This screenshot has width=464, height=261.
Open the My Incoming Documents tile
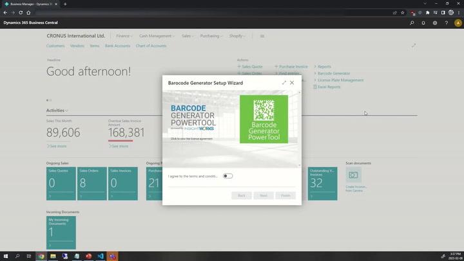(61, 233)
